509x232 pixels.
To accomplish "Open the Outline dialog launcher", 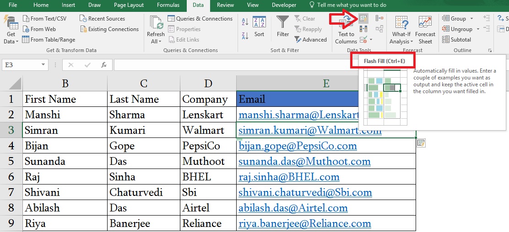I will 490,51.
